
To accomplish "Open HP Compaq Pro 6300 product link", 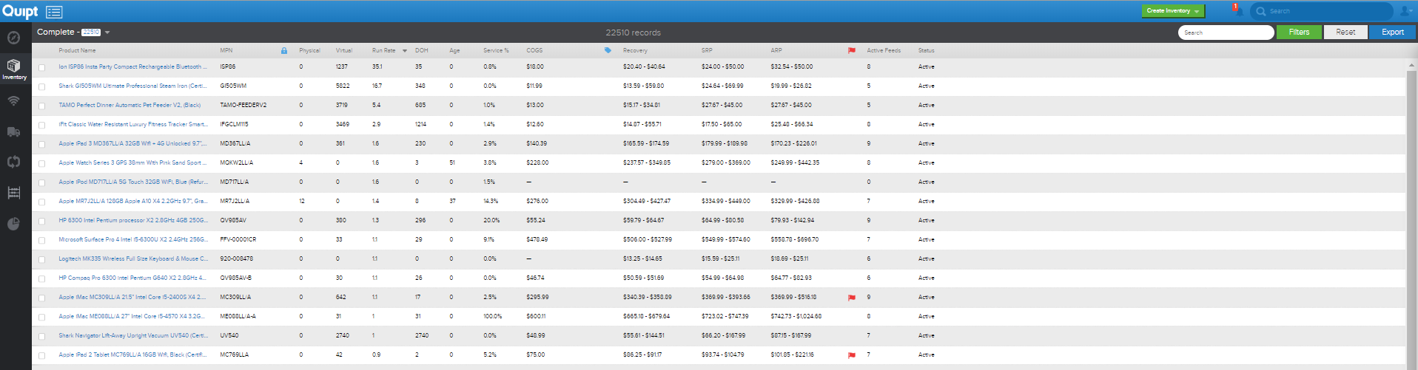I will tap(133, 278).
